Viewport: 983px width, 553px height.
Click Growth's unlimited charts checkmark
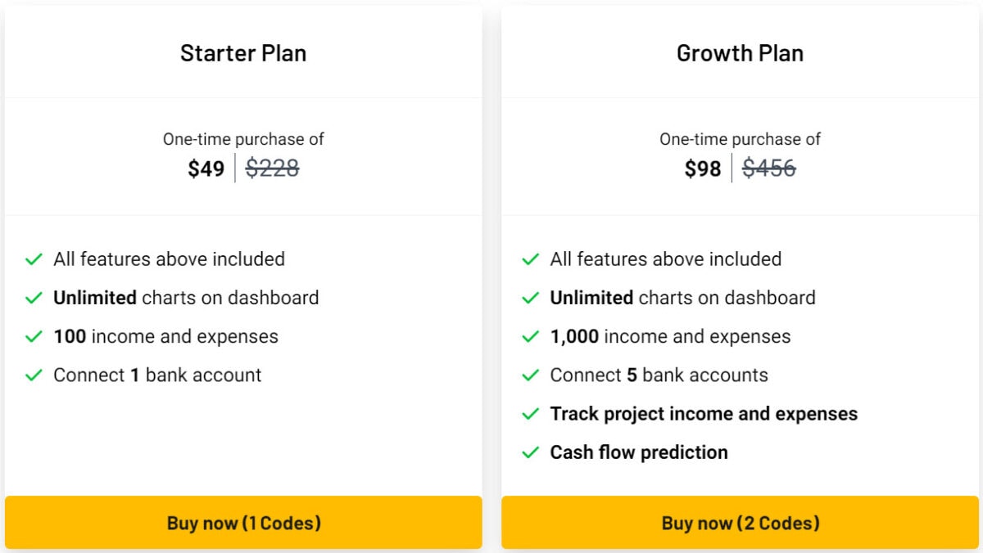pyautogui.click(x=529, y=298)
